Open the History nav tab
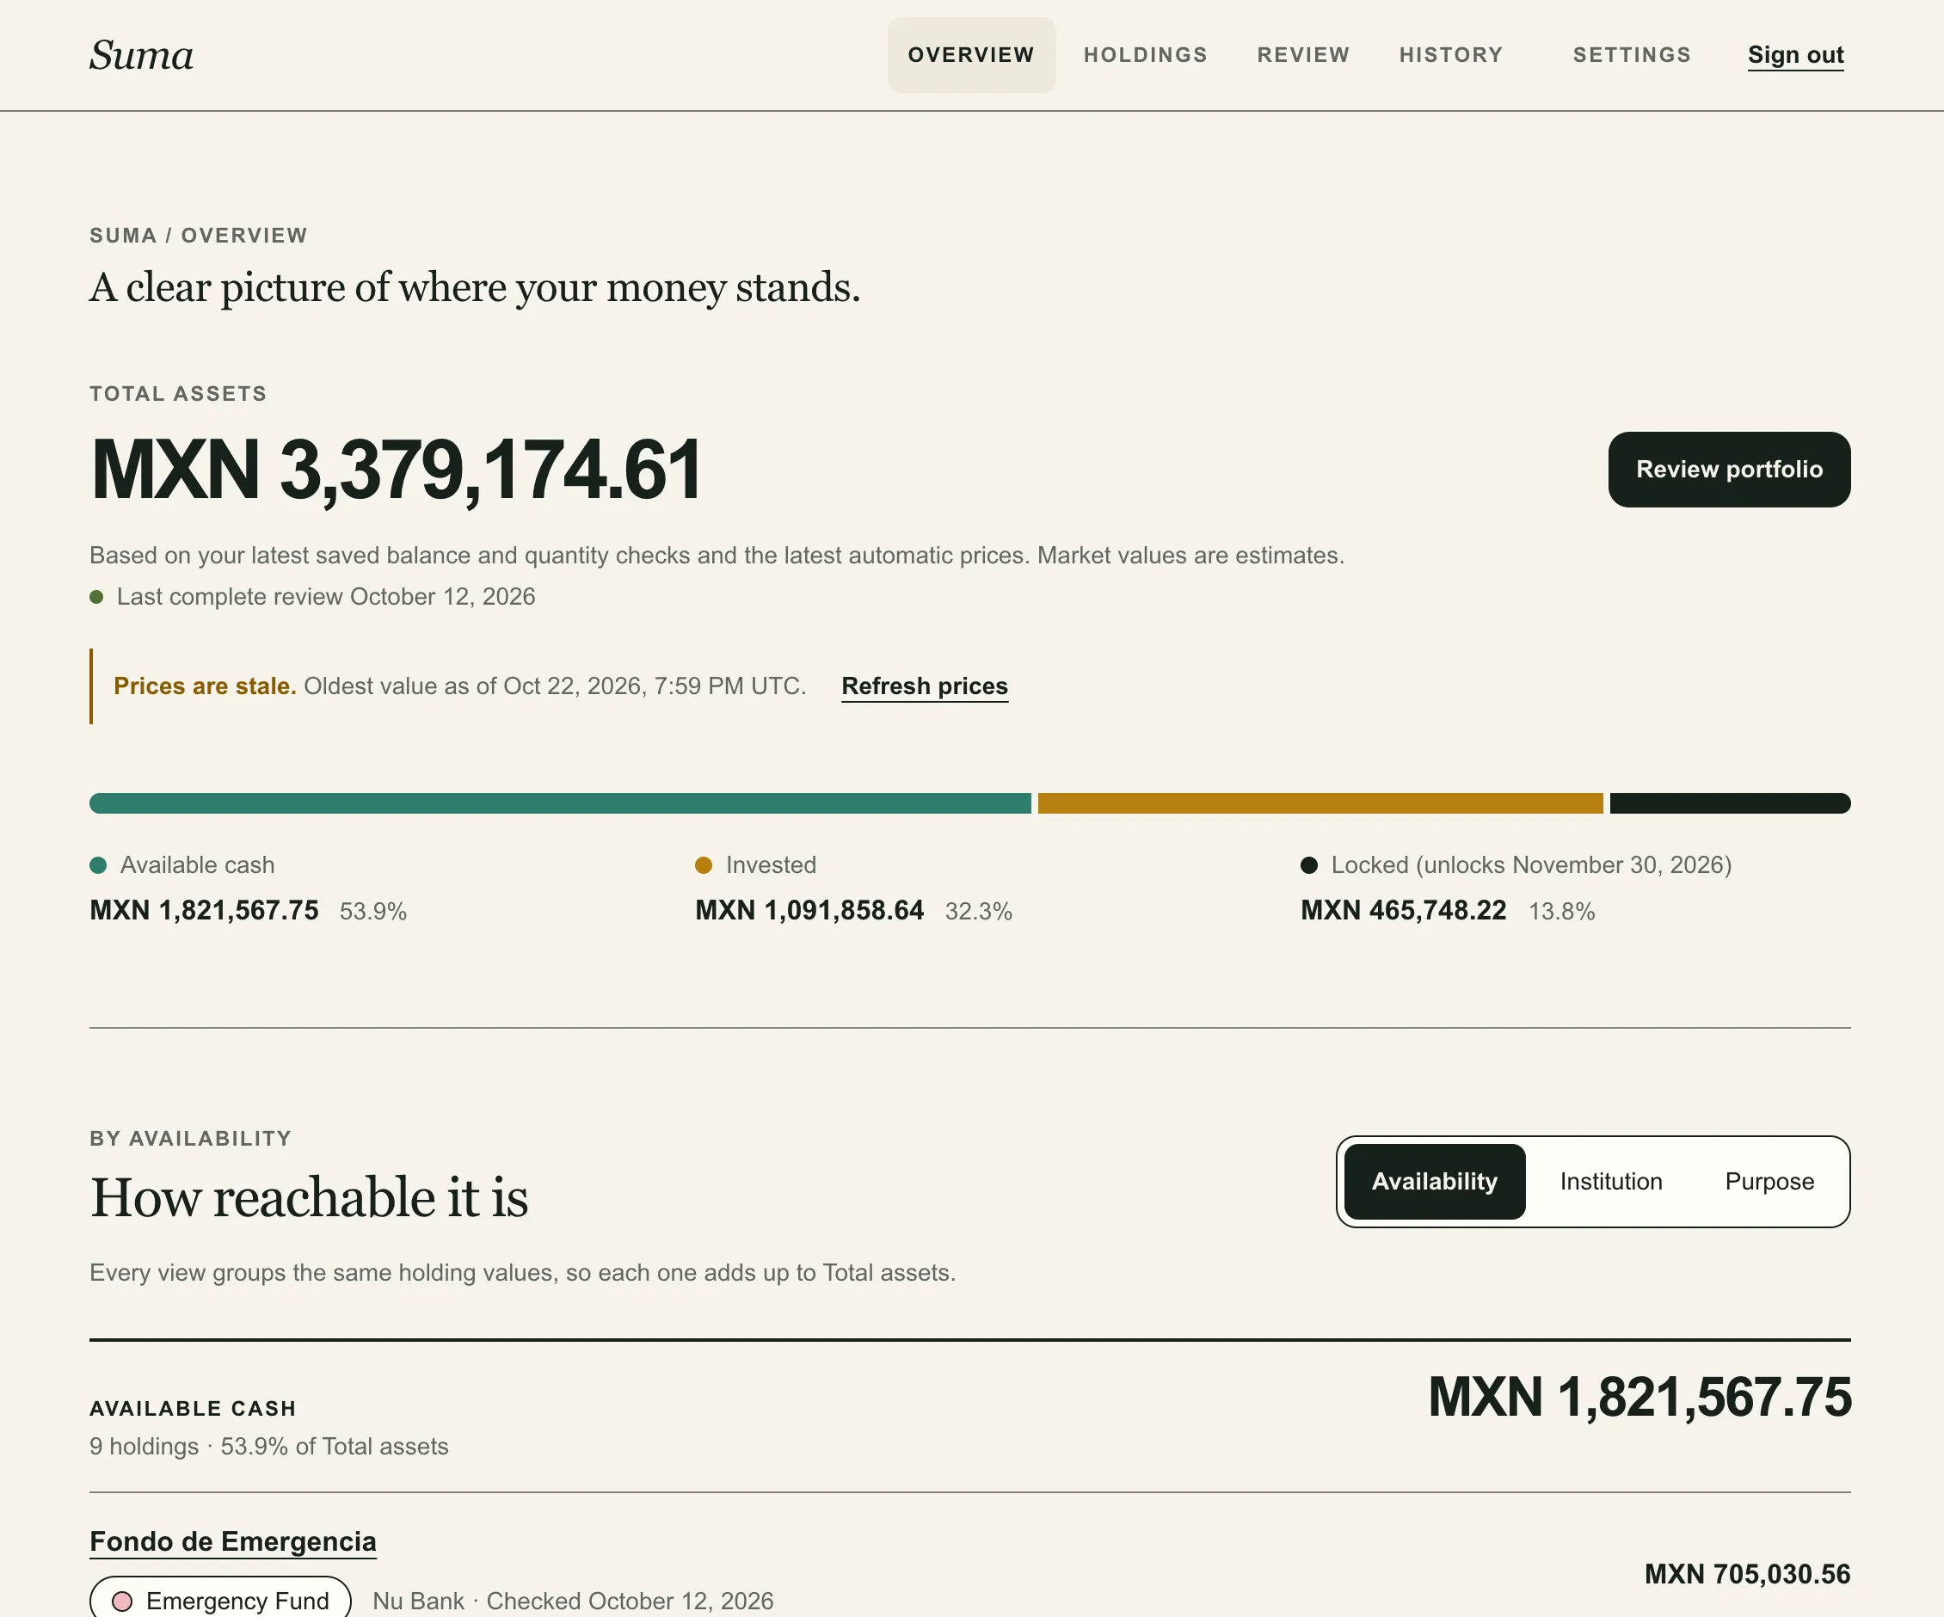 tap(1450, 54)
